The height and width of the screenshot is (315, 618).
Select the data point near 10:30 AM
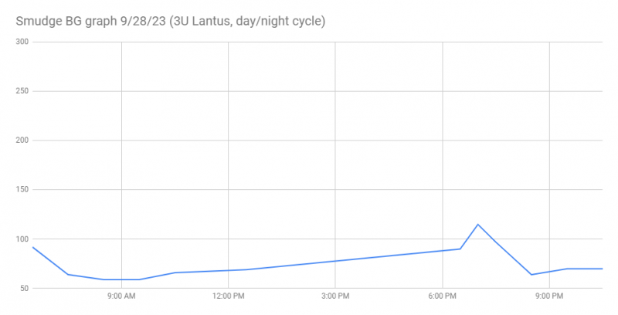click(175, 273)
